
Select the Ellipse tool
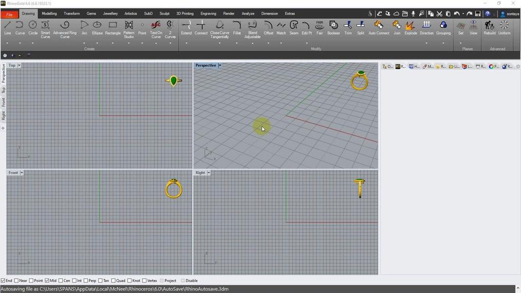click(x=97, y=28)
